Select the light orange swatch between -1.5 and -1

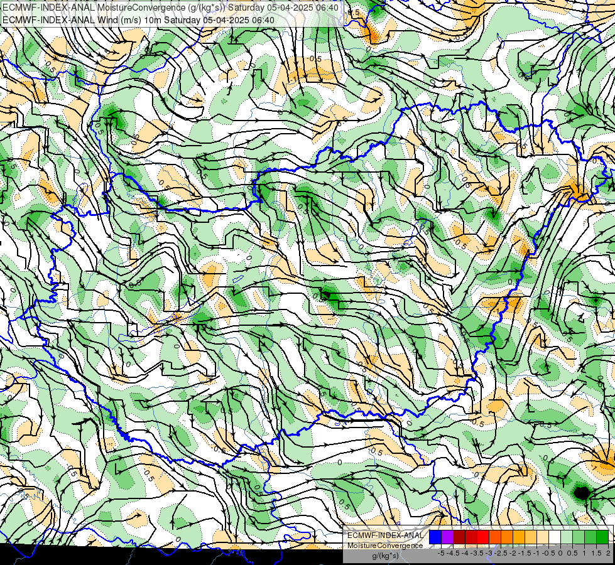[531, 537]
